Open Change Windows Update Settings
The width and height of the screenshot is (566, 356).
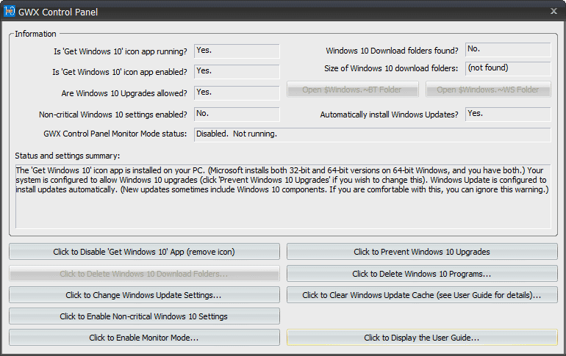point(144,295)
